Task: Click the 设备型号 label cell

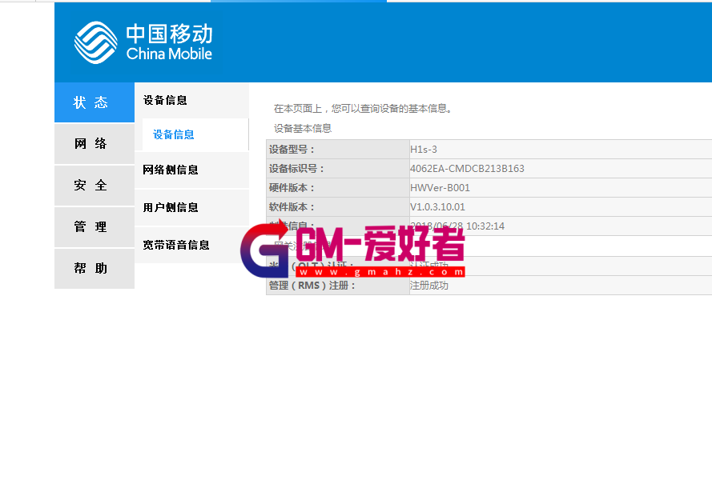Action: coord(292,150)
